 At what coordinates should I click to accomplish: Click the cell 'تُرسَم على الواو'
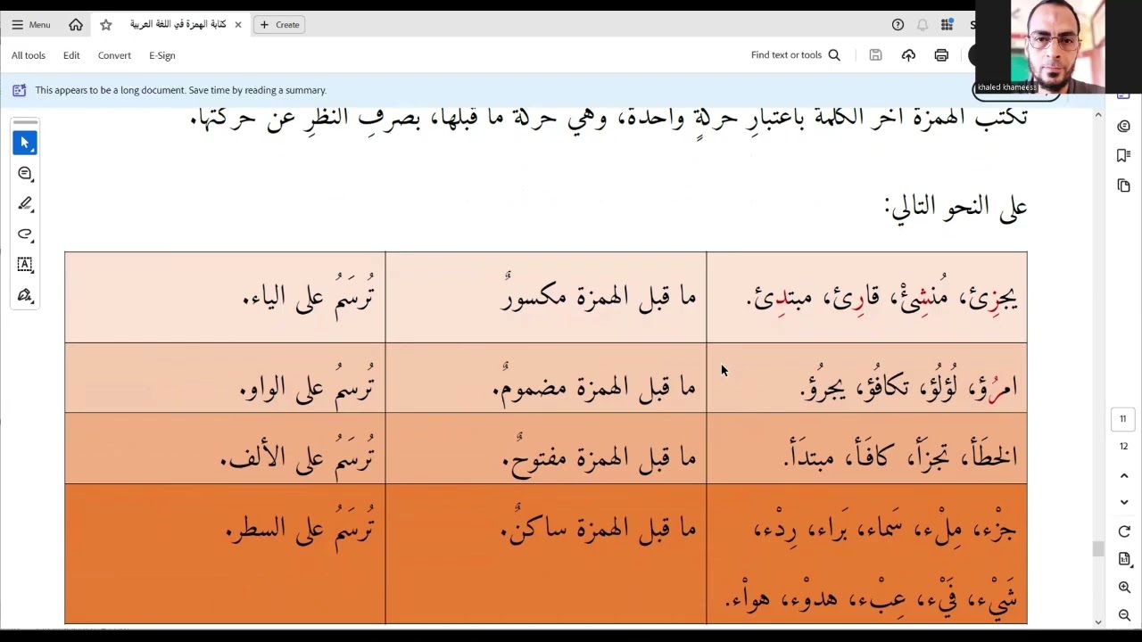pos(225,378)
